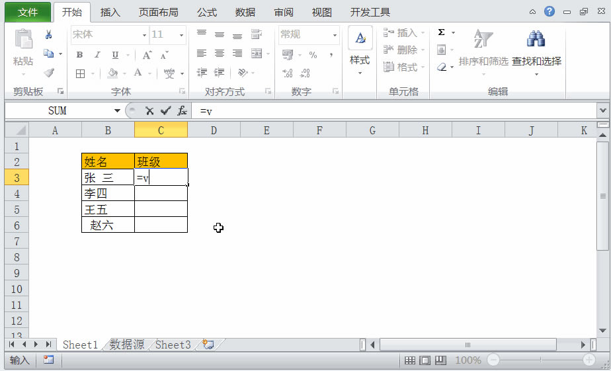Open the font size 11 dropdown
The image size is (611, 371).
tap(181, 35)
